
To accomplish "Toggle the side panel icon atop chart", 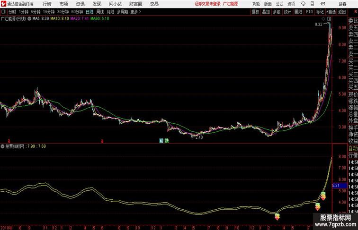I will click(329, 19).
